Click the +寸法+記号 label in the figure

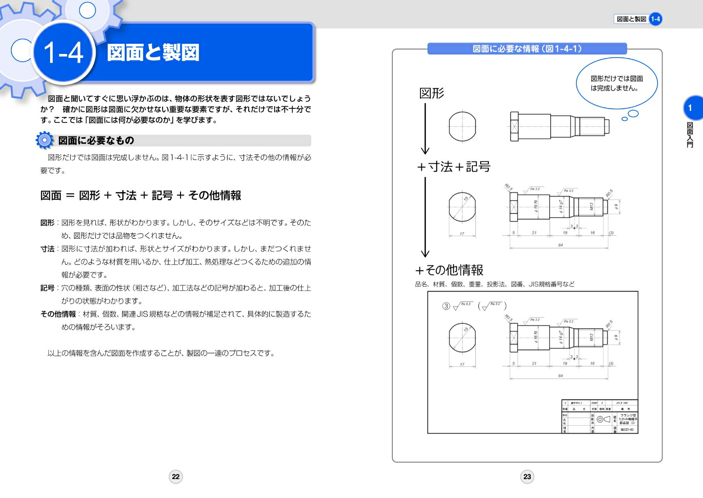click(x=453, y=167)
